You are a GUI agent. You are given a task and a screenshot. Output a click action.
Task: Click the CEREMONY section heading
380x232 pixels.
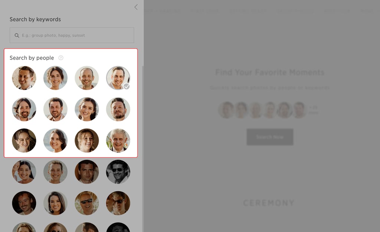(x=269, y=203)
